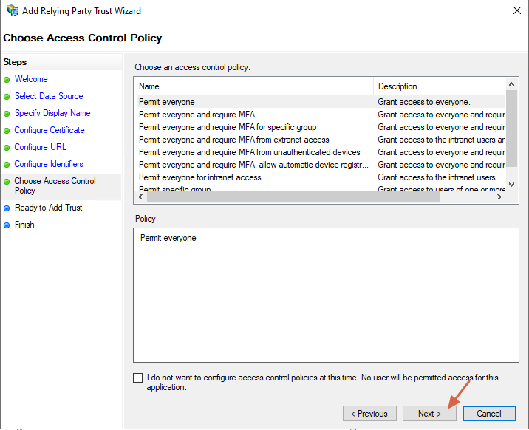The width and height of the screenshot is (529, 430).
Task: Click the vertical scrollbar thumb of policy list
Action: (x=511, y=129)
